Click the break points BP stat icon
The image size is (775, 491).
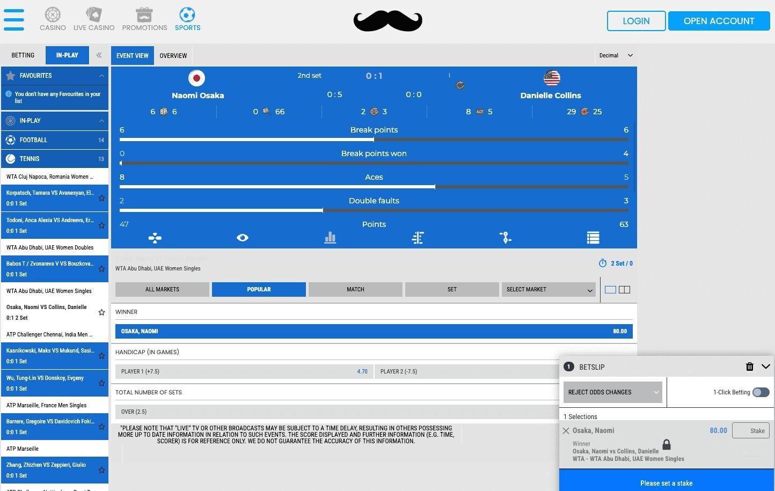tap(164, 112)
